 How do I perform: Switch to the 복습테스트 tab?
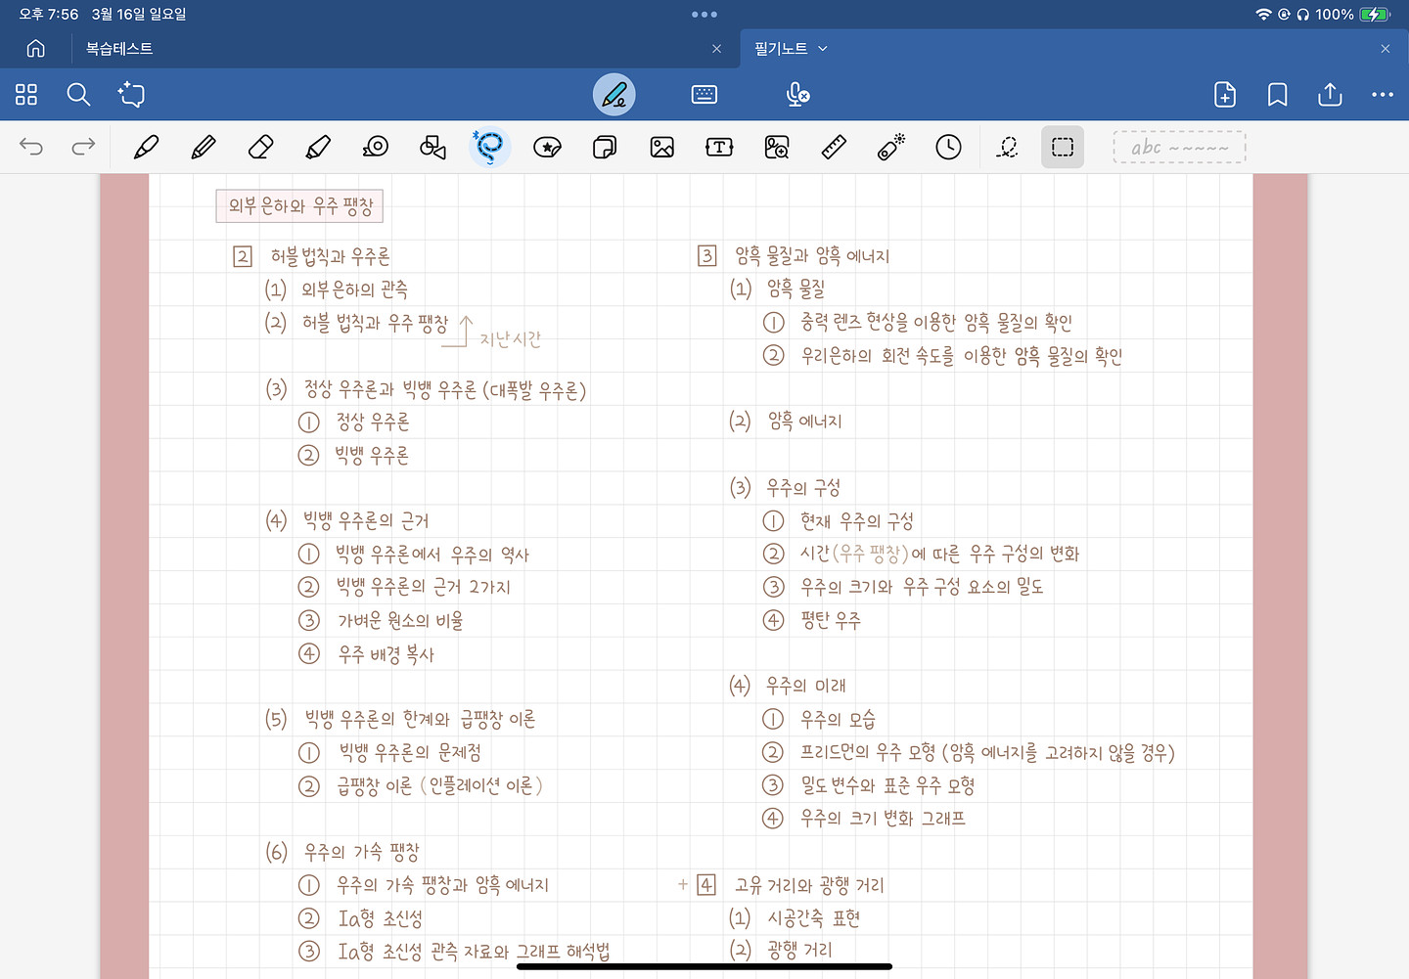pyautogui.click(x=119, y=48)
